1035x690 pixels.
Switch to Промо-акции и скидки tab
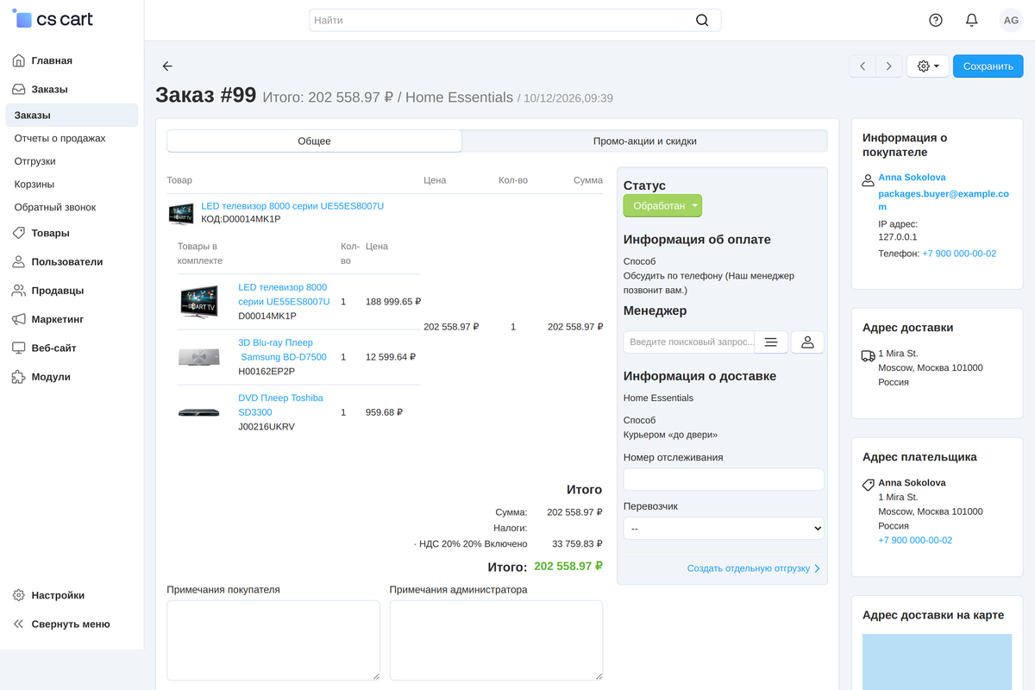(x=644, y=141)
